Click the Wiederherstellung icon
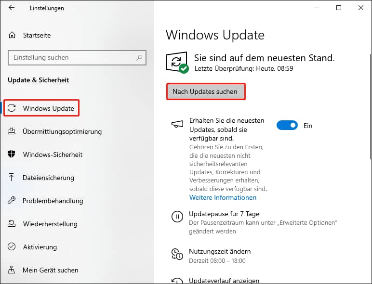Screen dimensions: 372x284 12,223
